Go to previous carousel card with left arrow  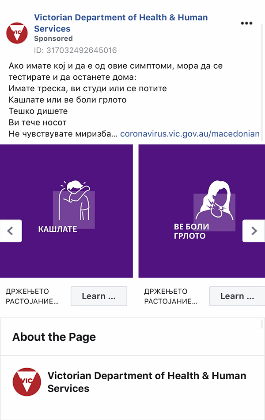[11, 231]
